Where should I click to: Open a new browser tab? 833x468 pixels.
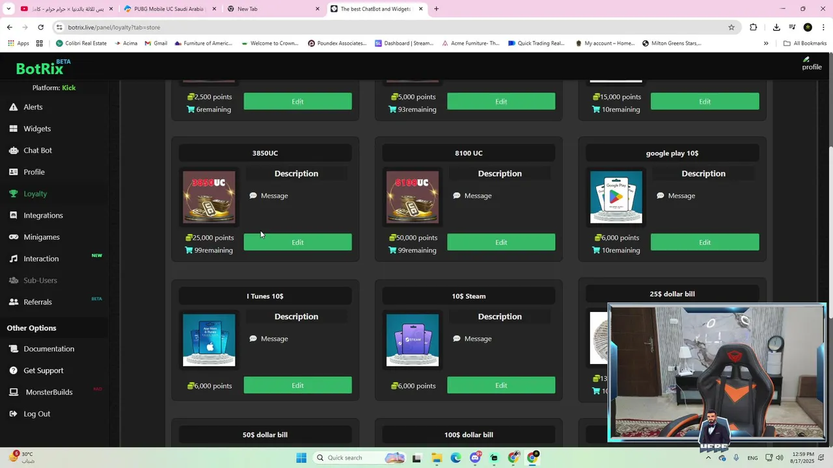(436, 9)
